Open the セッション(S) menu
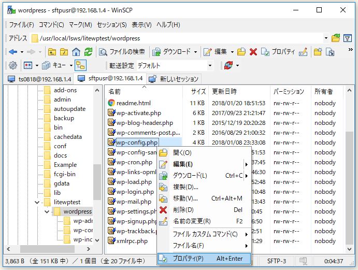 (111, 25)
